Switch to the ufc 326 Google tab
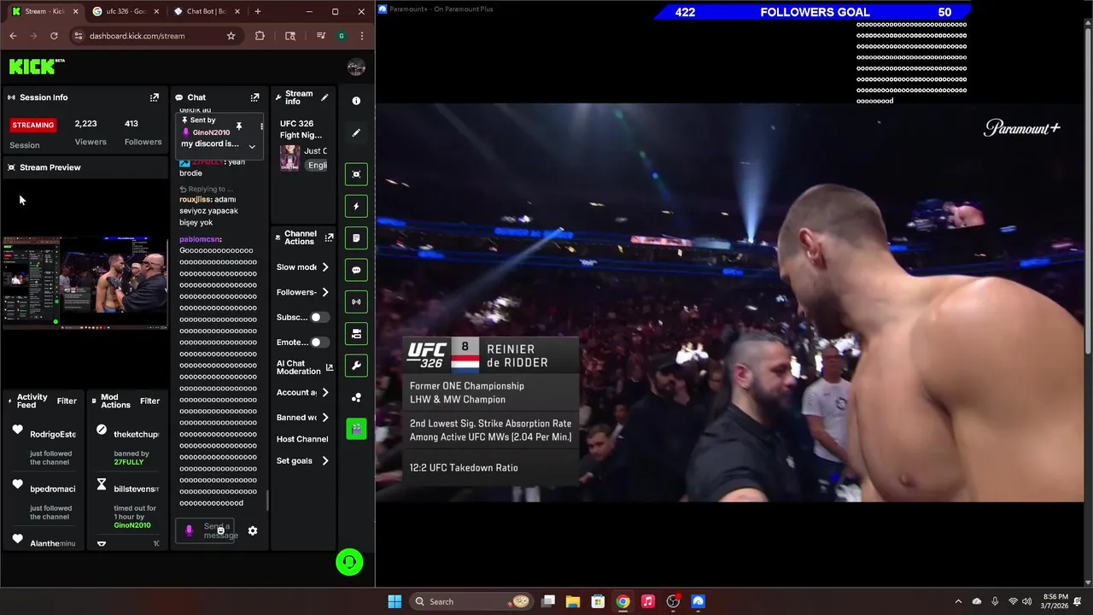The width and height of the screenshot is (1093, 615). [x=125, y=11]
